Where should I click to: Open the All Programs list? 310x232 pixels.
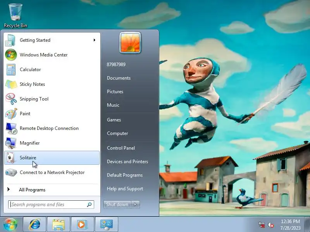point(52,190)
